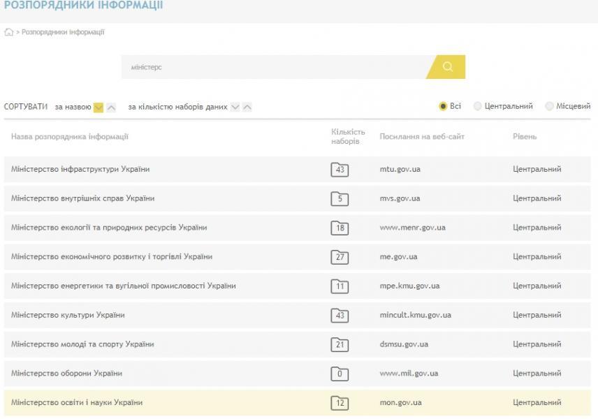The height and width of the screenshot is (419, 598).
Task: Open the empty folder icon showing 0
Action: pyautogui.click(x=340, y=373)
